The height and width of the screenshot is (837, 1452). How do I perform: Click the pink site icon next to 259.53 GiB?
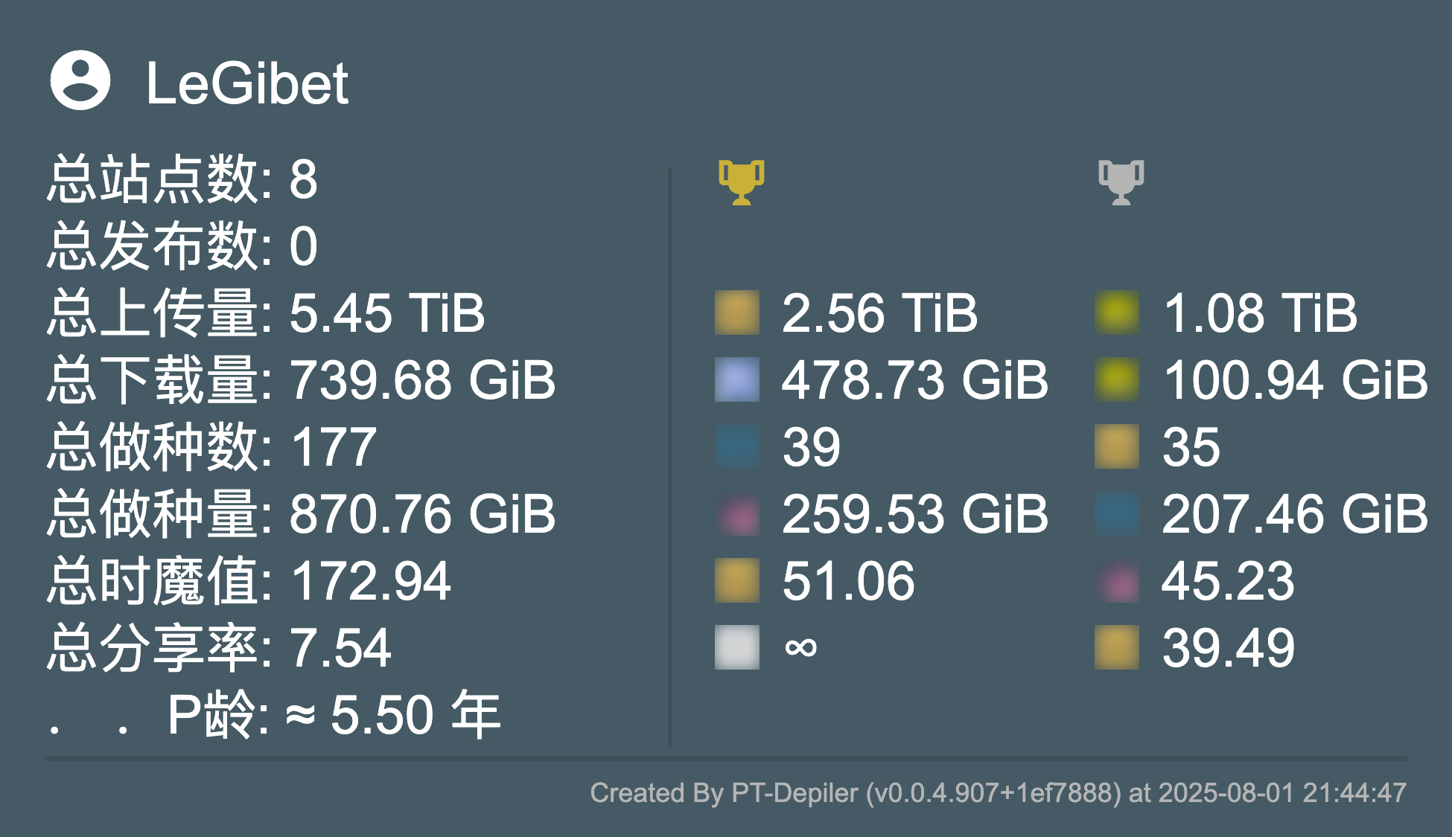point(737,513)
